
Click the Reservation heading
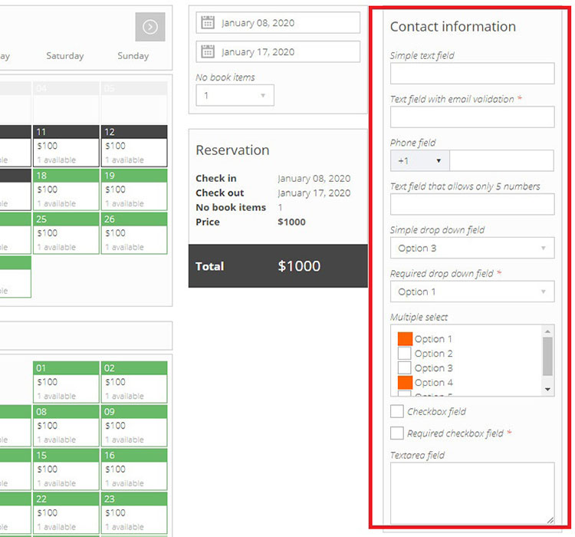pyautogui.click(x=232, y=150)
